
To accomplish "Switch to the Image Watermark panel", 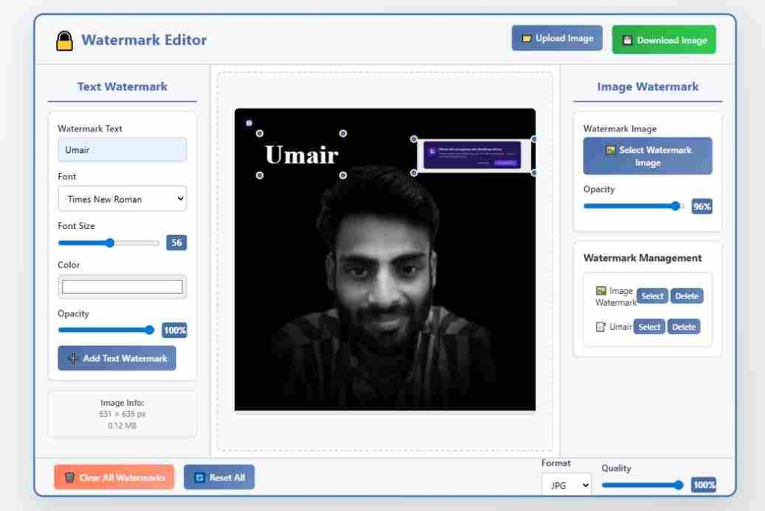I will [647, 87].
